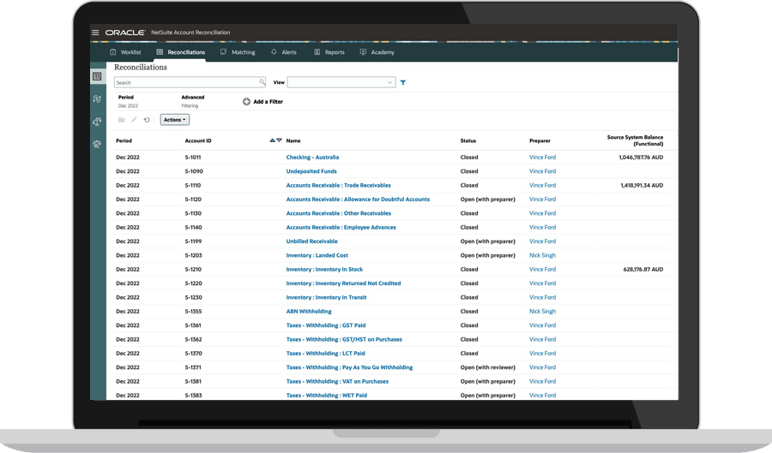Open Inventory : Inventory In Transit
Image resolution: width=772 pixels, height=453 pixels.
pyautogui.click(x=327, y=297)
